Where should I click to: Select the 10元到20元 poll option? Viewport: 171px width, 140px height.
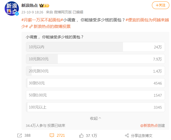(95, 59)
